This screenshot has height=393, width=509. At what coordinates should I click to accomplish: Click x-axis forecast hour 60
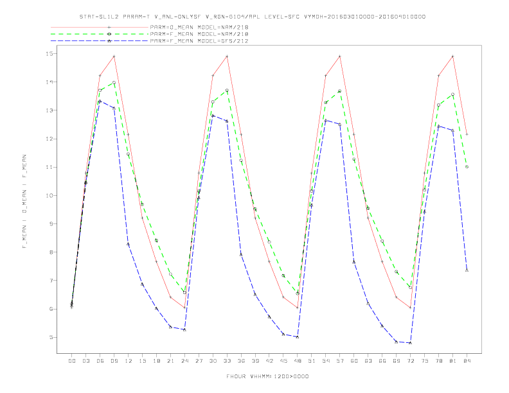coord(354,361)
